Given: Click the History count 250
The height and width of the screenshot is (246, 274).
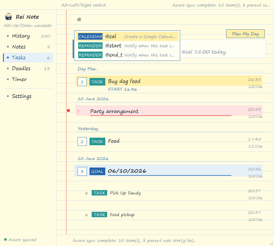Looking at the screenshot, I should tap(45, 36).
